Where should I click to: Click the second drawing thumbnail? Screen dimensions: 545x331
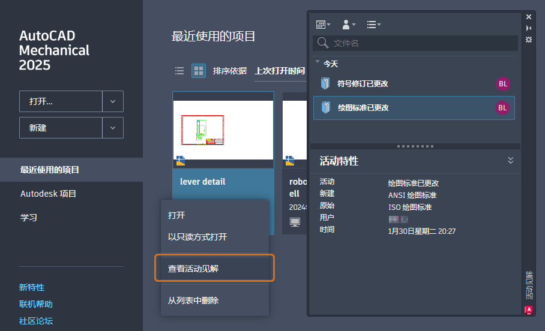pos(295,130)
